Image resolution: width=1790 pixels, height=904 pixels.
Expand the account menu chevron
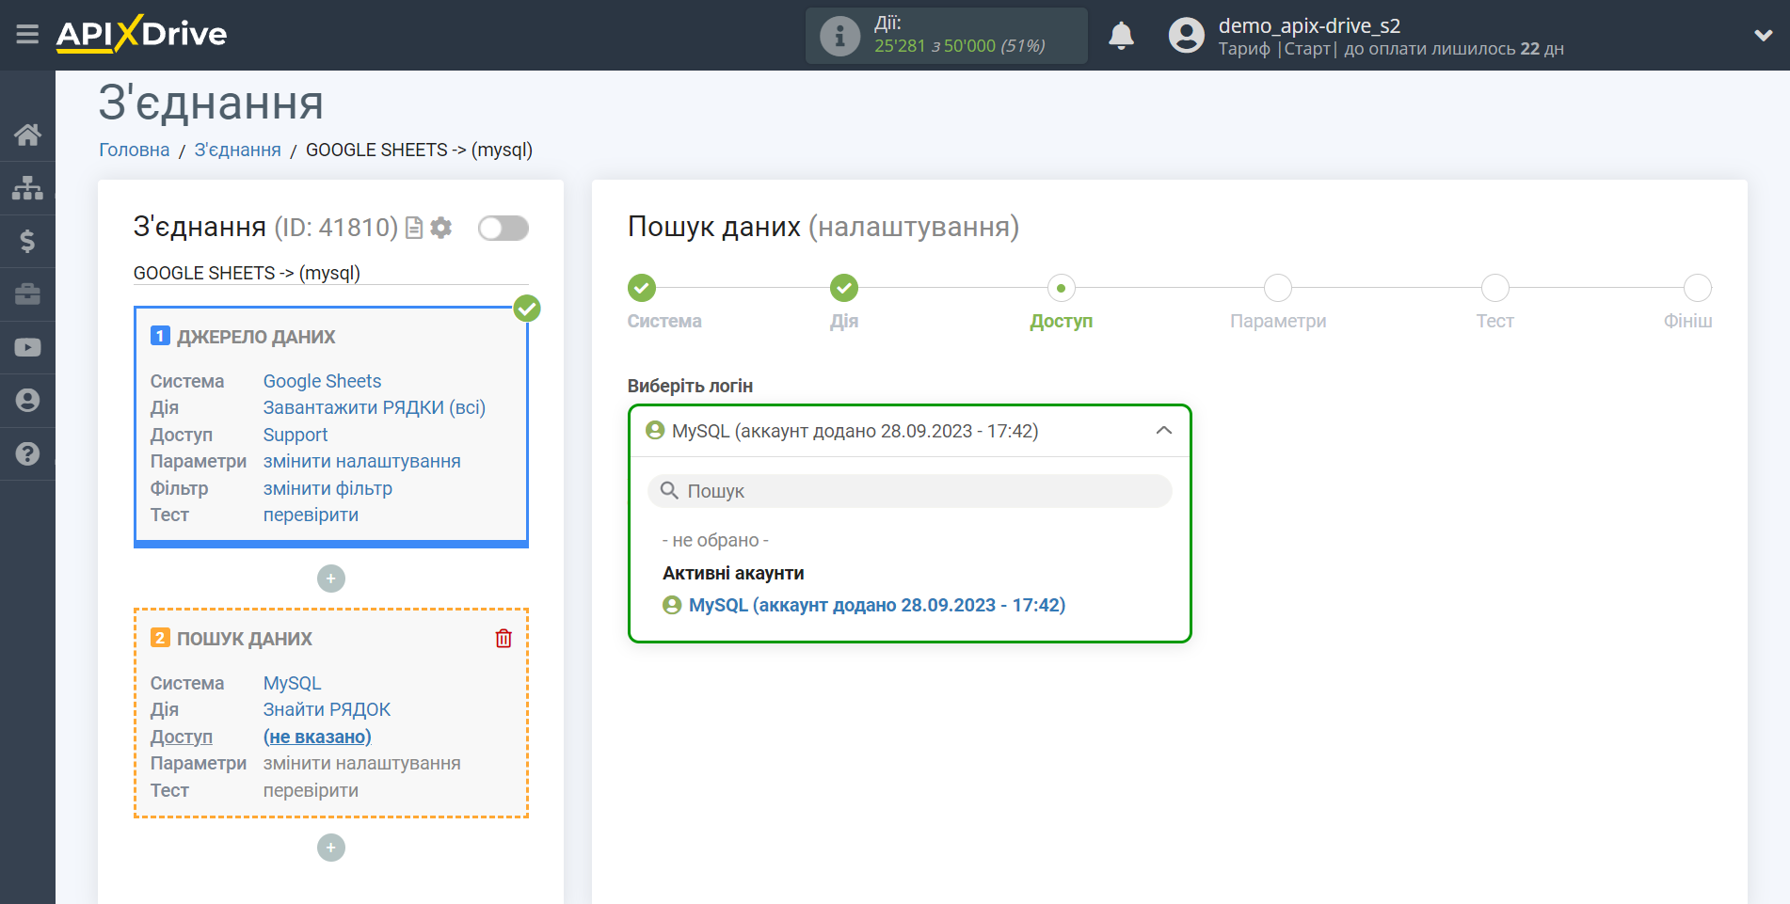pyautogui.click(x=1764, y=36)
